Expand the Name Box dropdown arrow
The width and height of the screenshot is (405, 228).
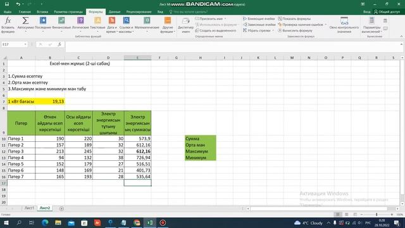pos(25,44)
